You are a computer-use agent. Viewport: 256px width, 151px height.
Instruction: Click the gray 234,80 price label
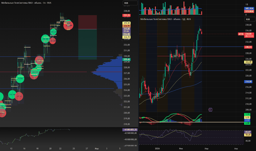(x=127, y=34)
